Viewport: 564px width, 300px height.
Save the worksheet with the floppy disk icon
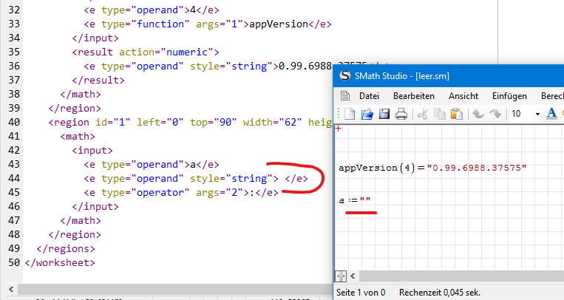point(384,114)
